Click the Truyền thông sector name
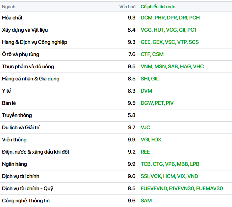Screen dimensions: 232x207 (17, 115)
